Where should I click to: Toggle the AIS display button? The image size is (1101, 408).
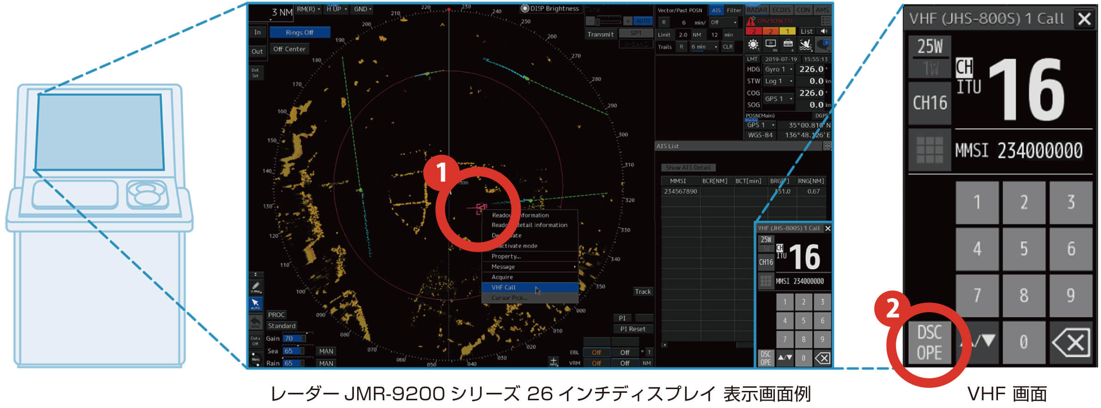(716, 10)
